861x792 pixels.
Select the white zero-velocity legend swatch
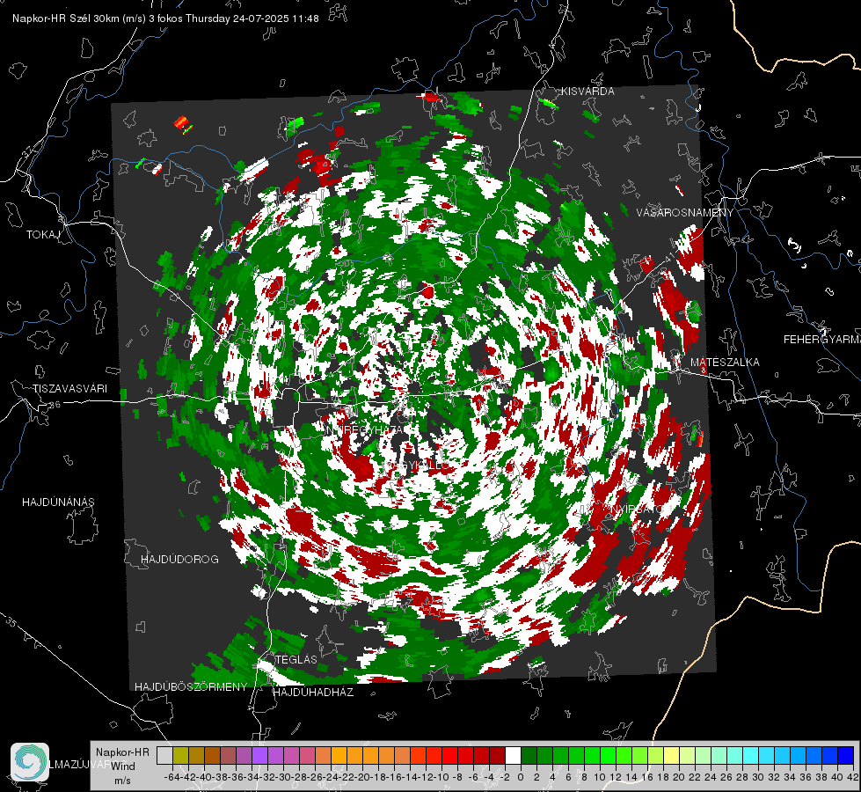pos(513,755)
